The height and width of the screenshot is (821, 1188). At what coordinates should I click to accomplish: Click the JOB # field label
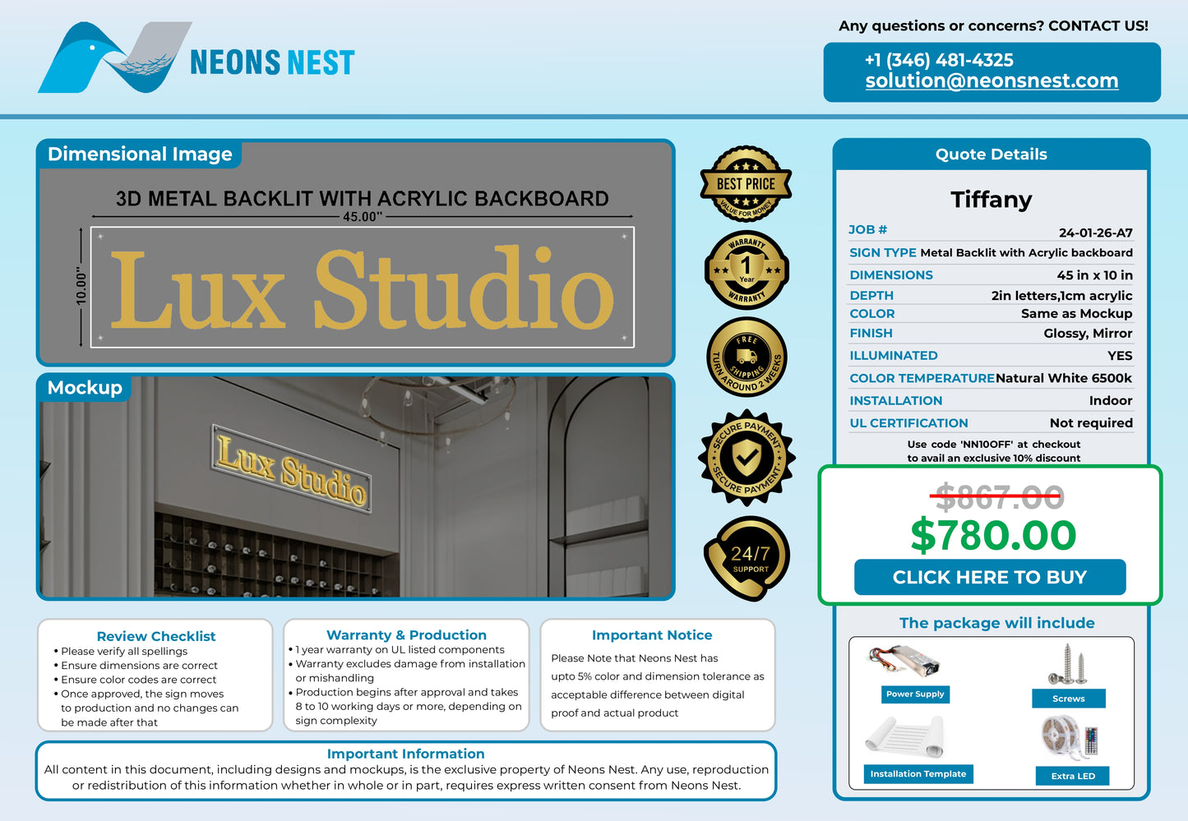(867, 230)
